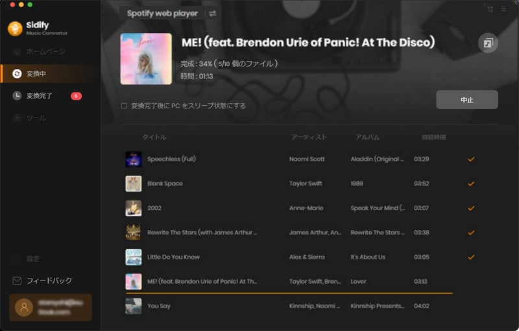Click the album It's About Us
Screen dimensions: 519x331
[368, 257]
